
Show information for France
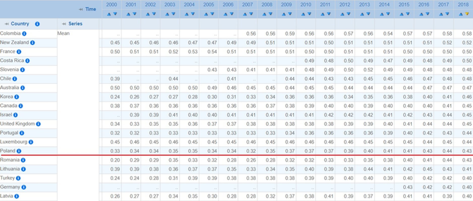19,52
